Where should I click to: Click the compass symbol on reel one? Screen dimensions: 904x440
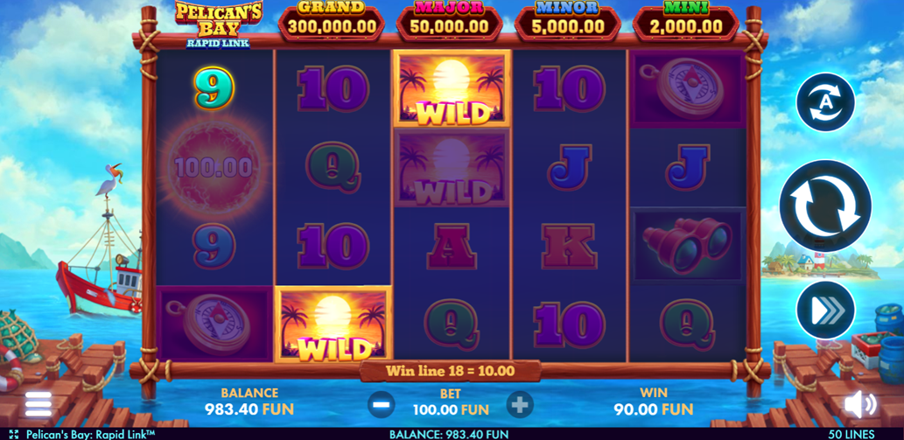pyautogui.click(x=215, y=324)
